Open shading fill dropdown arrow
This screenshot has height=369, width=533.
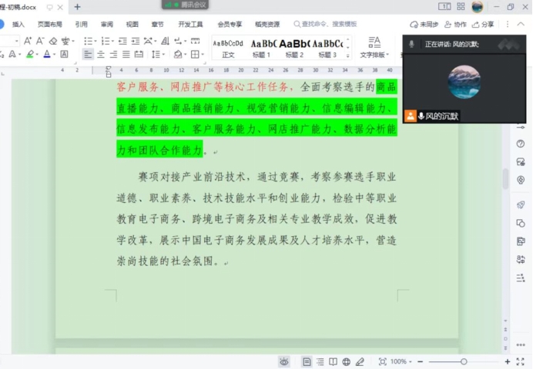click(186, 55)
